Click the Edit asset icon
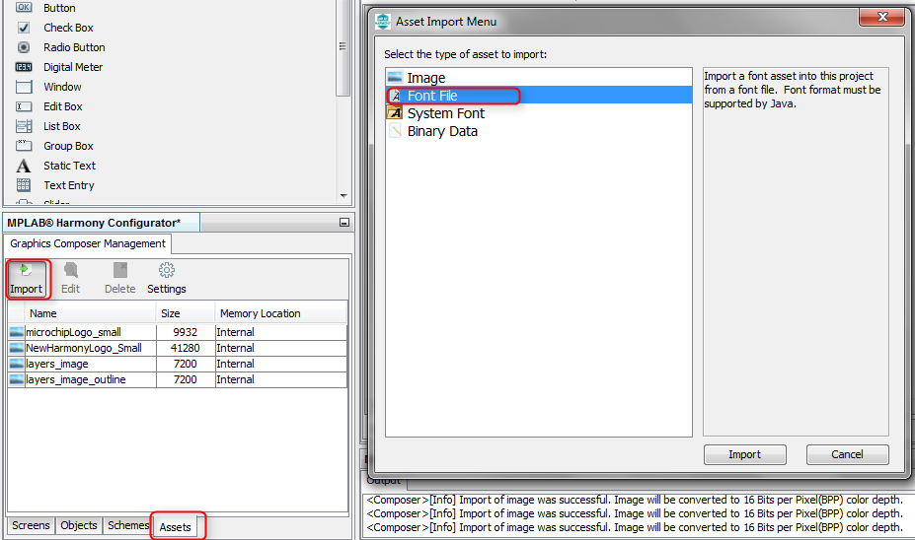 coord(71,270)
